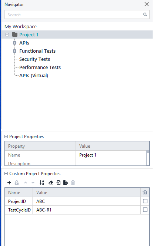Sort custom properties alphabetically
Screen dimensions: 153x246
(42, 183)
